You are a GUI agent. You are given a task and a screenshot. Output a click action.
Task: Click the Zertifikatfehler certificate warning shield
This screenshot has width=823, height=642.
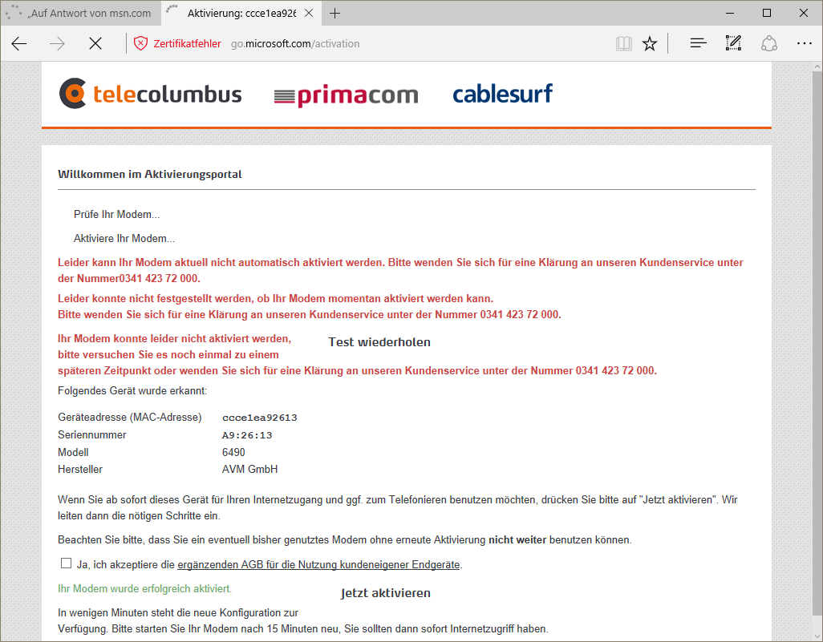click(141, 44)
